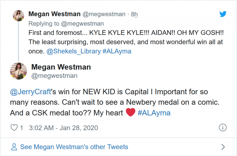
Task: Follow the #ALAyma hashtag in main tweet
Action: click(154, 113)
